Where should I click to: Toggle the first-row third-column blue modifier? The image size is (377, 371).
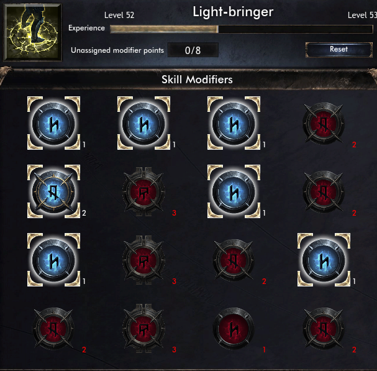(234, 123)
